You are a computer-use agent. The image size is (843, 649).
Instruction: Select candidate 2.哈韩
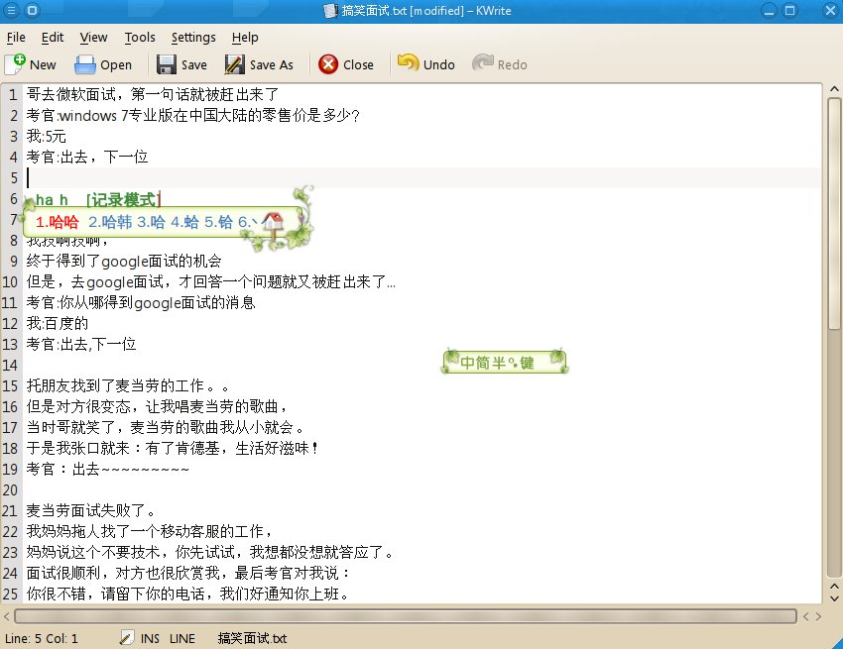[x=110, y=222]
